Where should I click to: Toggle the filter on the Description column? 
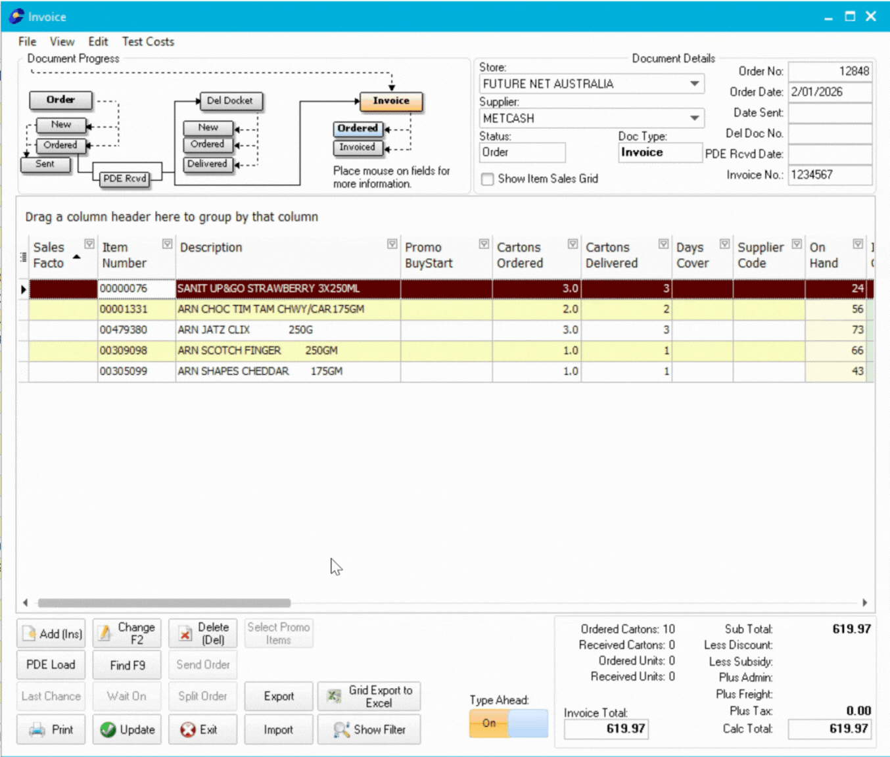(391, 243)
